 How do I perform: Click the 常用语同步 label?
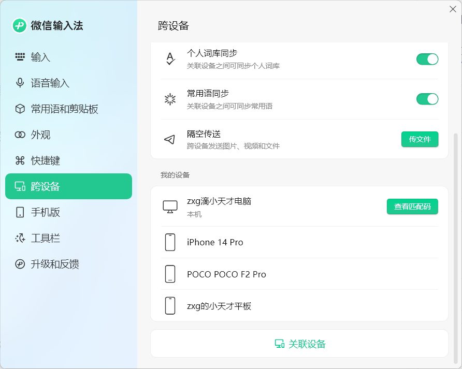pos(208,94)
